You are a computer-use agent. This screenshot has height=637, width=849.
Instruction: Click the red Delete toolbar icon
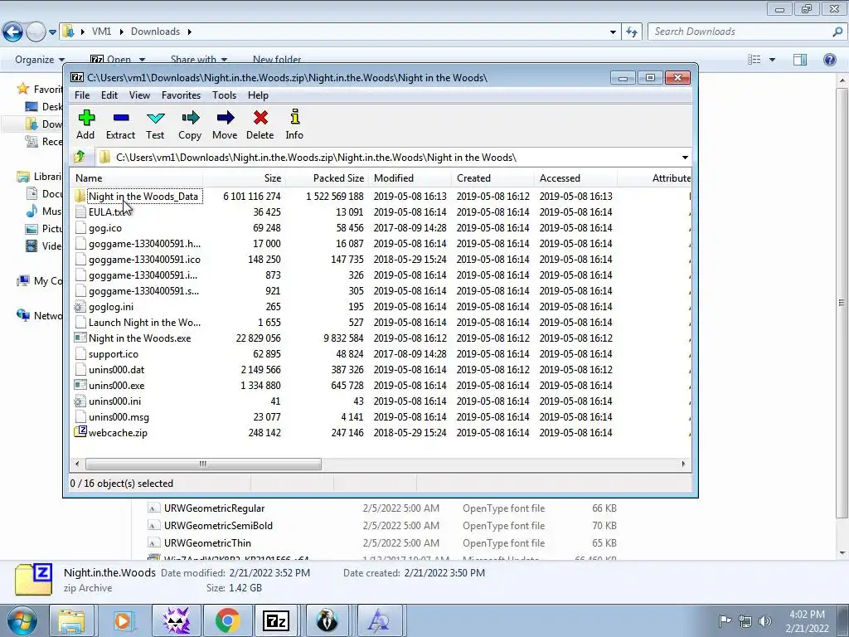point(260,124)
